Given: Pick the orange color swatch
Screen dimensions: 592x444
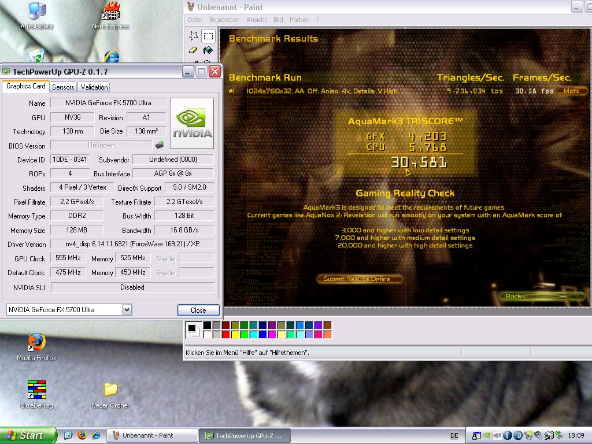Looking at the screenshot, I should point(327,334).
